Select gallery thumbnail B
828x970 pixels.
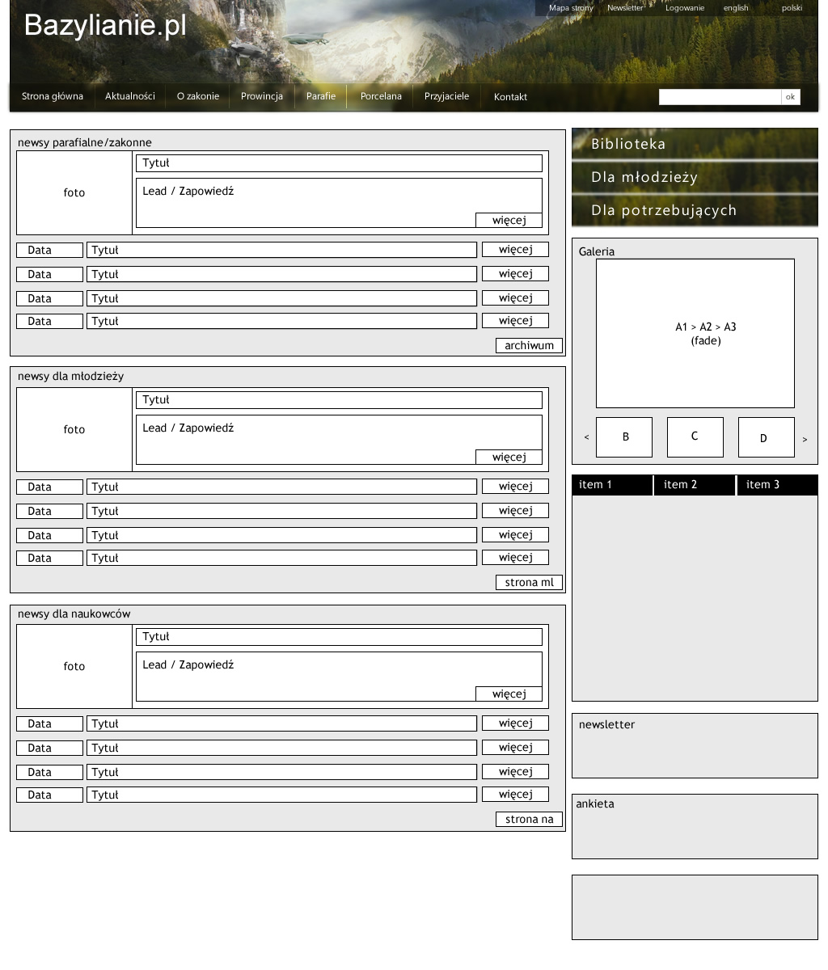pyautogui.click(x=624, y=437)
